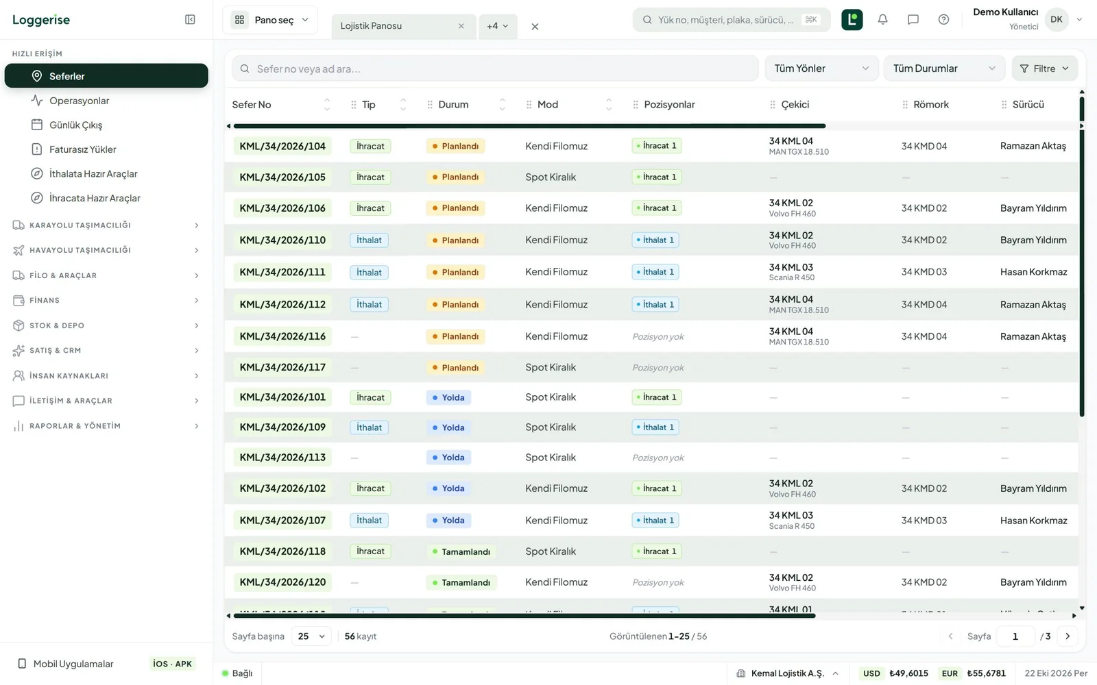Click the Mobil Uygulamalar phone icon
Image resolution: width=1097 pixels, height=685 pixels.
[22, 664]
